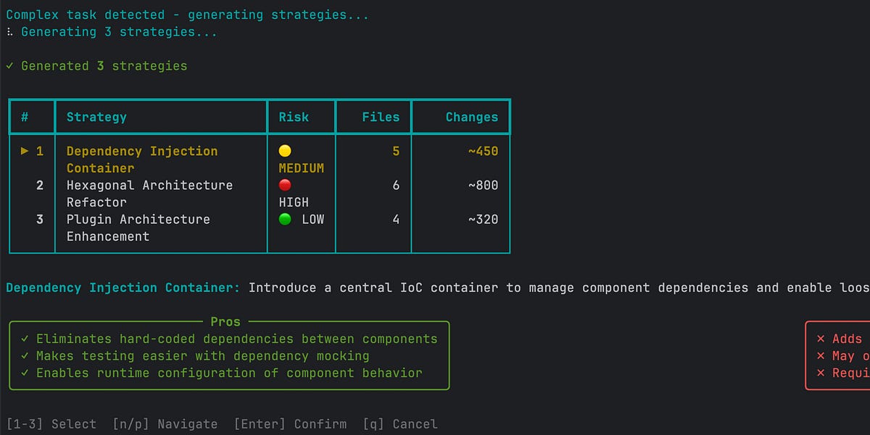Click the checkmark beside dependency mocking pro

(x=23, y=355)
